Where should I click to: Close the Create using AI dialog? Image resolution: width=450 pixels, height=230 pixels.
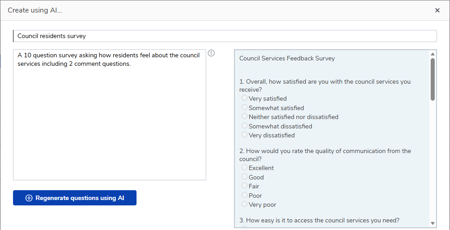(437, 10)
